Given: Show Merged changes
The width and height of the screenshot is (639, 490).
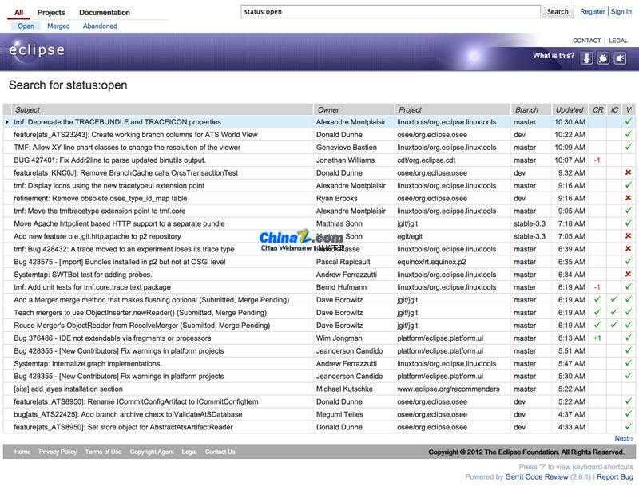Looking at the screenshot, I should (58, 26).
